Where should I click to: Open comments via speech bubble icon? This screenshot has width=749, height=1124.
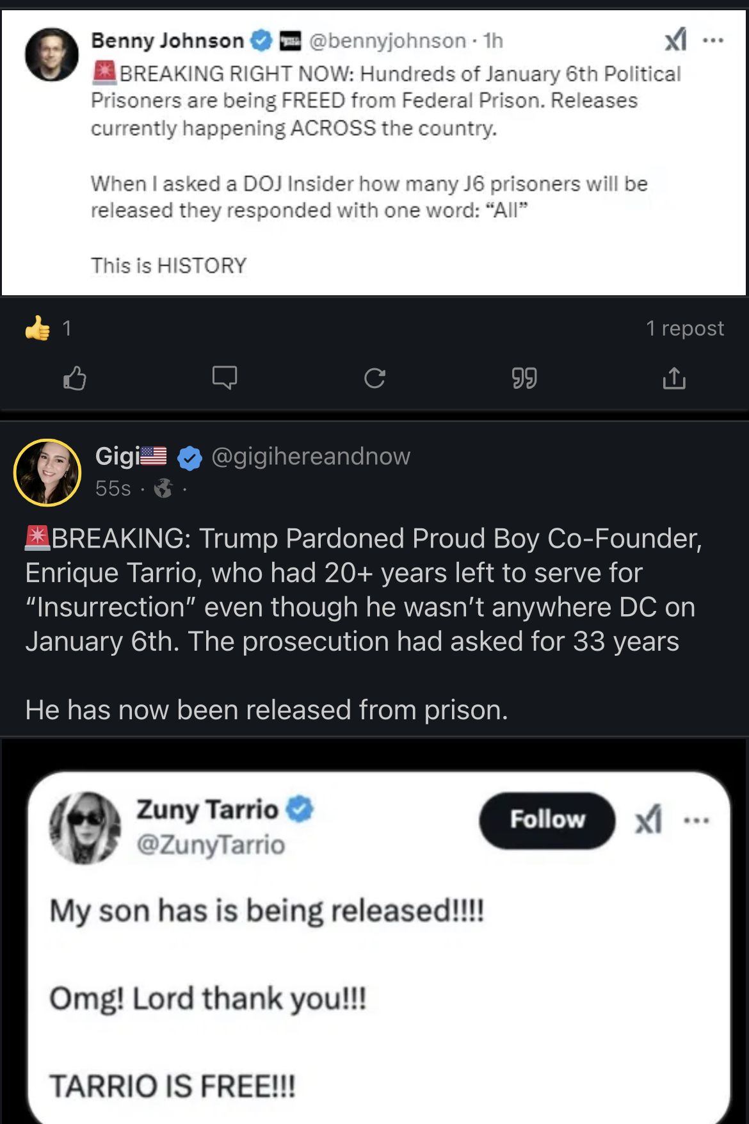(225, 378)
